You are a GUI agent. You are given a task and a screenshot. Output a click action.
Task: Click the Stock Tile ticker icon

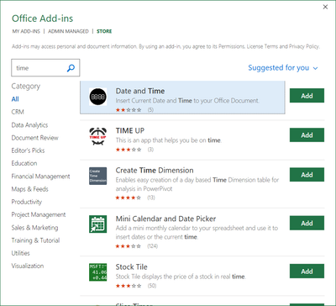(97, 272)
